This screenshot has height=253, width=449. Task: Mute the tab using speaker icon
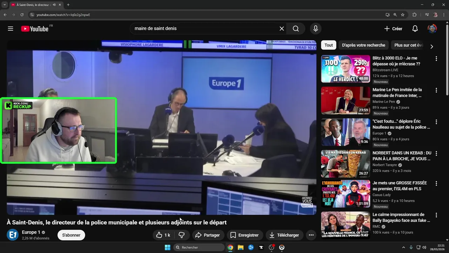[54, 5]
